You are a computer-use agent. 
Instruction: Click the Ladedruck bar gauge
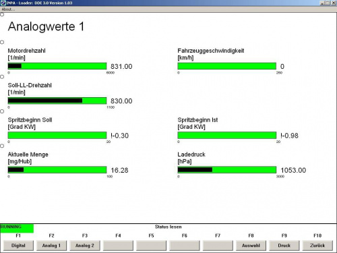click(x=227, y=170)
